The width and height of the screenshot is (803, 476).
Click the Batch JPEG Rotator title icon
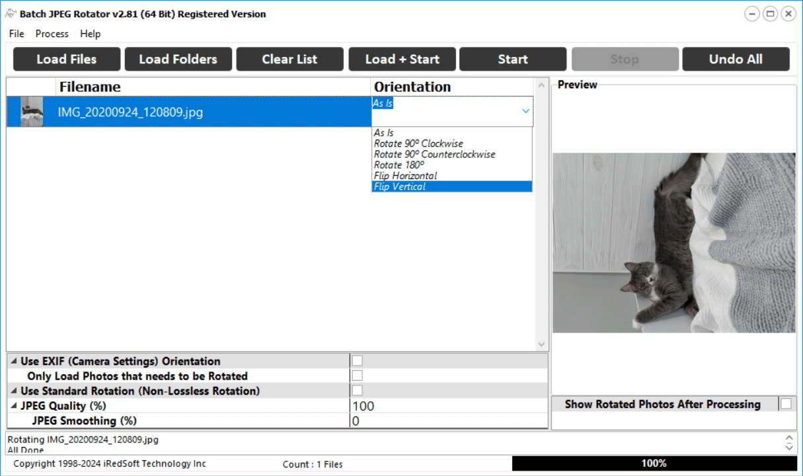11,14
